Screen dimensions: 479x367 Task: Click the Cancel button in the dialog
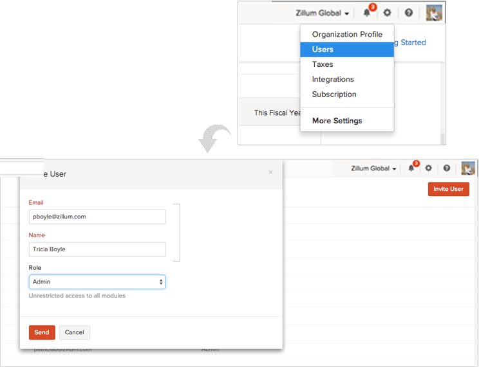pyautogui.click(x=75, y=332)
